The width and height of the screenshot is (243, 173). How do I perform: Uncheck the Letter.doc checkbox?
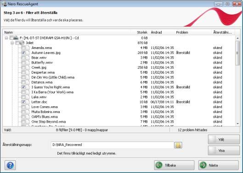[x=23, y=102]
